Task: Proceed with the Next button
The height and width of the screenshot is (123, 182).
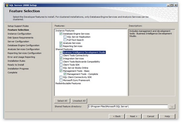Action: (x=133, y=116)
